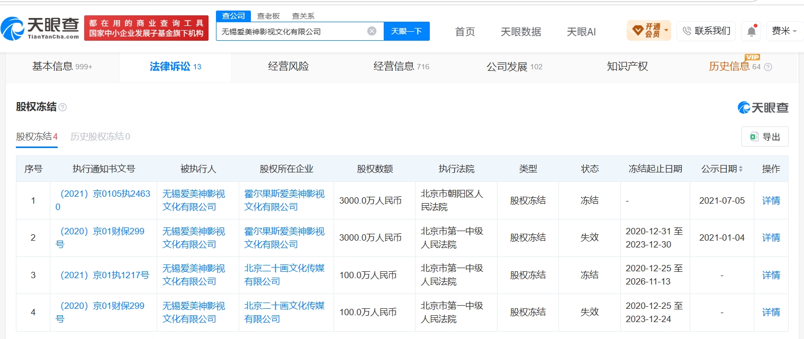Open row 4 case (2020)京01财保299号

pyautogui.click(x=100, y=313)
